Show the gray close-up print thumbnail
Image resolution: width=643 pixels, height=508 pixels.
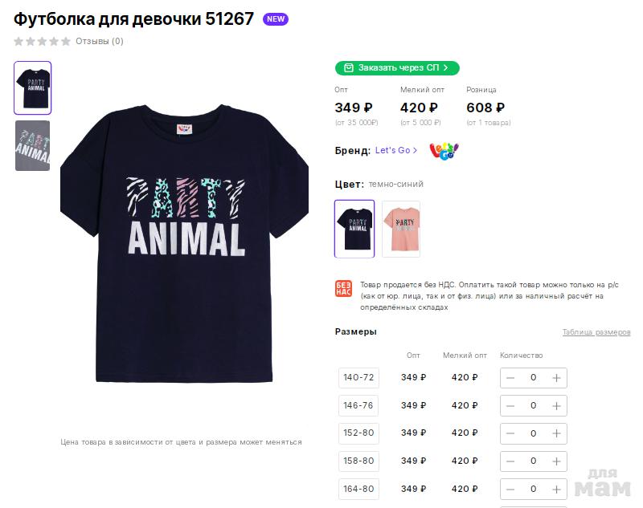point(32,145)
